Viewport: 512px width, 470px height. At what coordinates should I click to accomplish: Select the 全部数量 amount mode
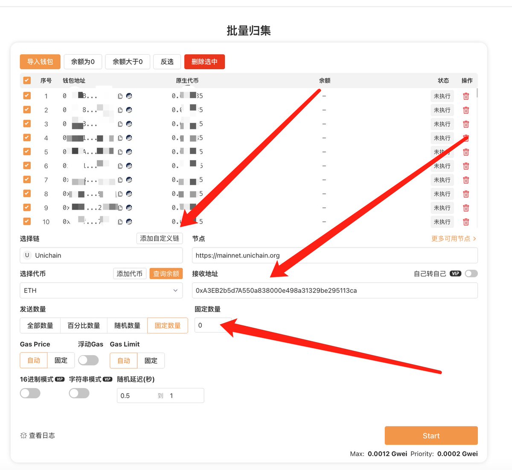pyautogui.click(x=40, y=325)
